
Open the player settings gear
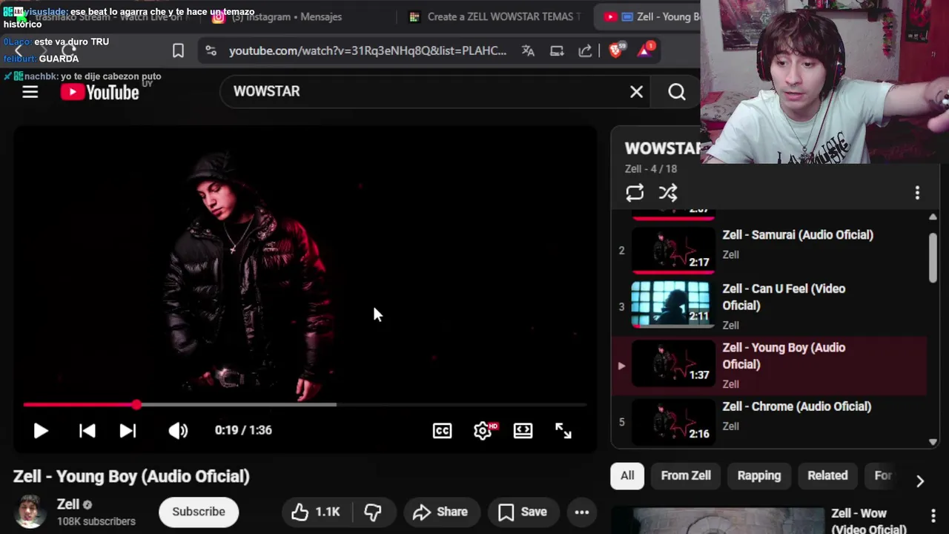coord(483,430)
